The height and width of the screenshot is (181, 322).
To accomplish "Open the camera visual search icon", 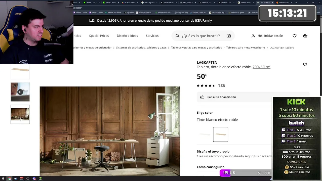I will [x=228, y=36].
